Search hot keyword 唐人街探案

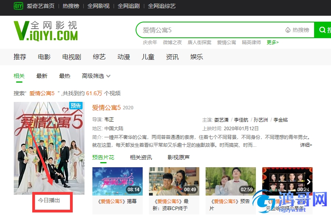coord(199,42)
